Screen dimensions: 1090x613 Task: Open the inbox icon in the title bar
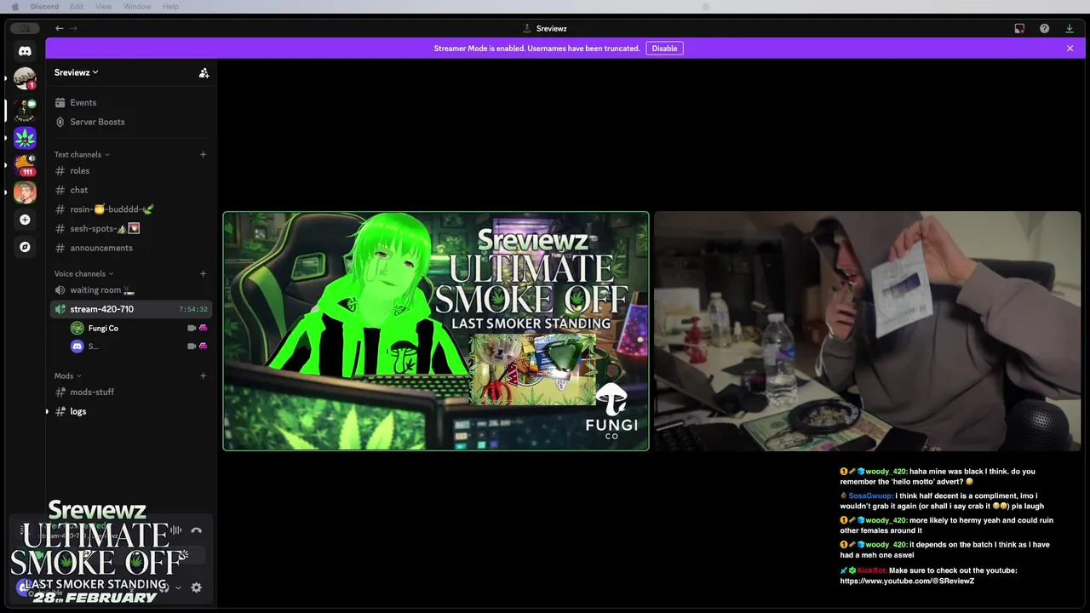pyautogui.click(x=1019, y=28)
